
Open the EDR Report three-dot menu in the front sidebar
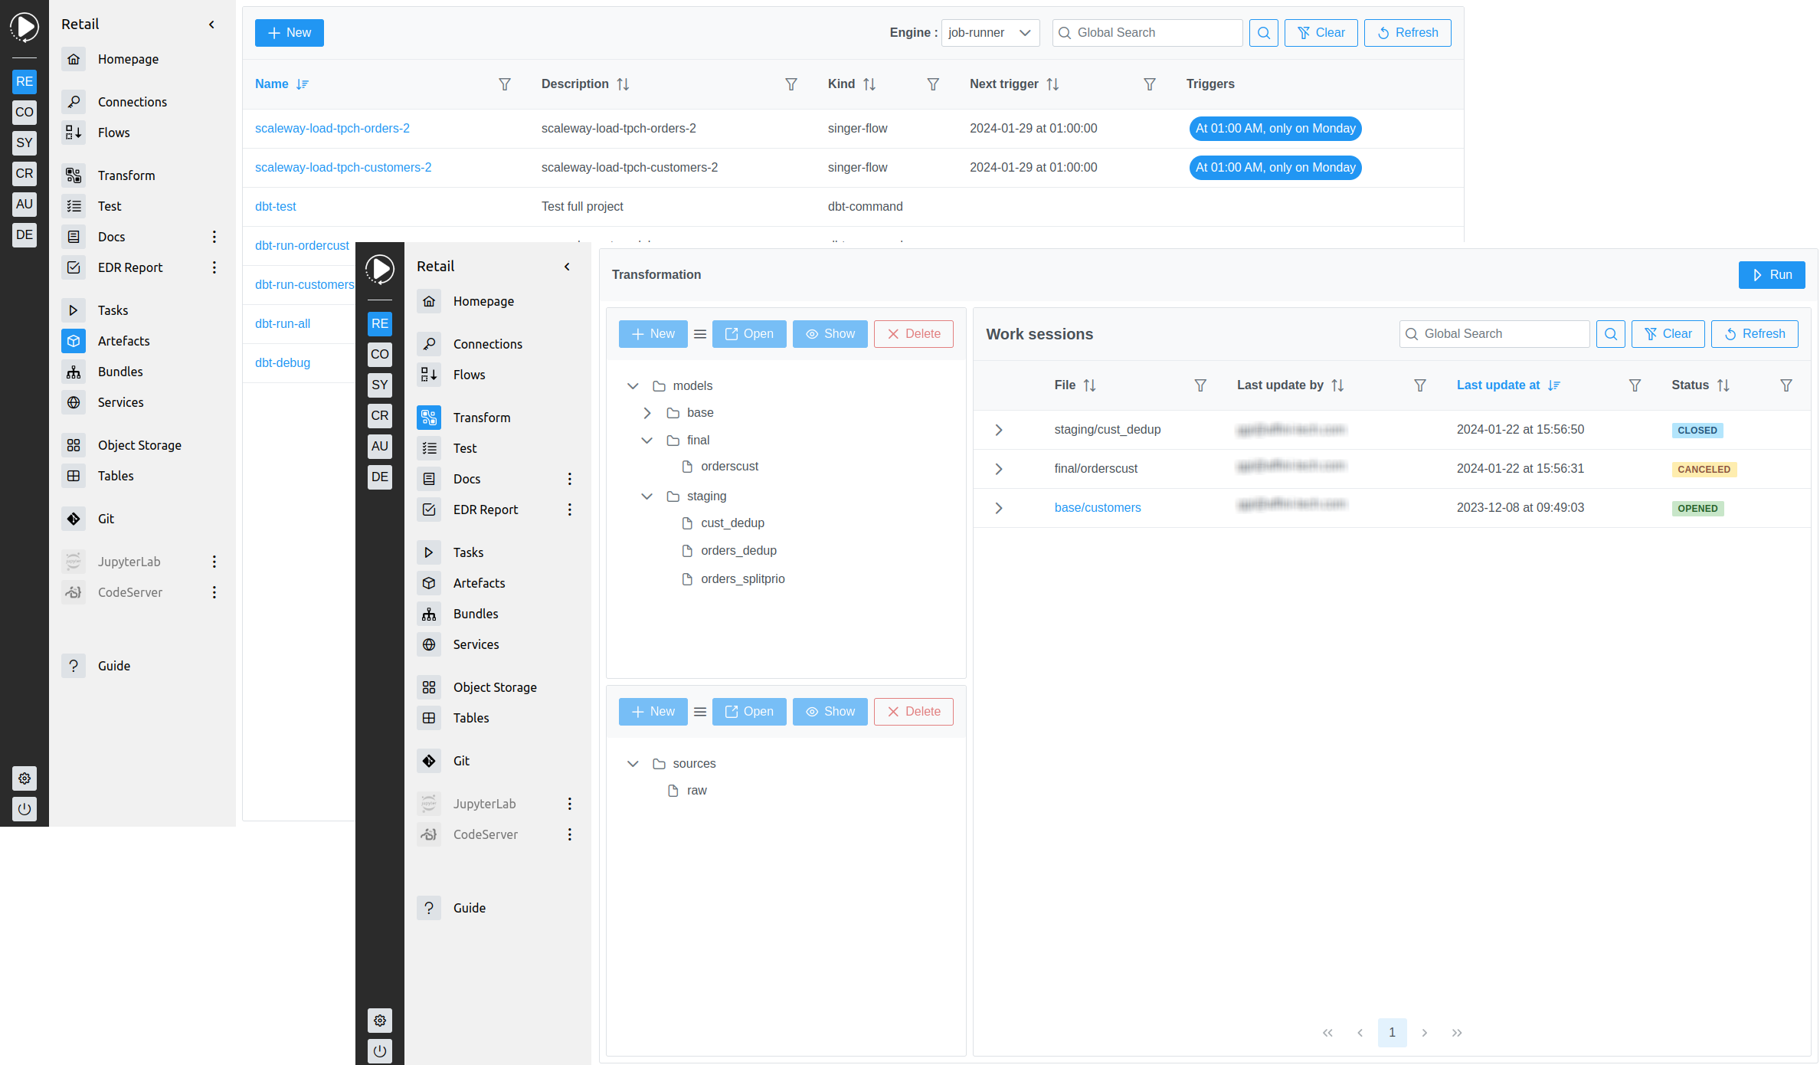point(569,510)
